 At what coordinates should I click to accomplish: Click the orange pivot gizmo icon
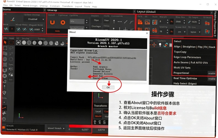154,45
